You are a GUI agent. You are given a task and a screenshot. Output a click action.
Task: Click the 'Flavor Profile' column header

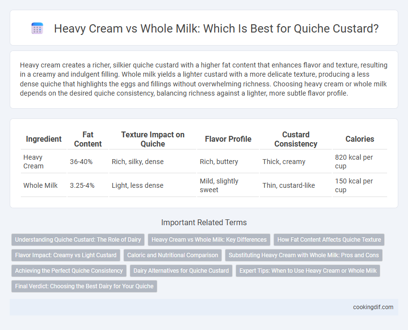[228, 139]
